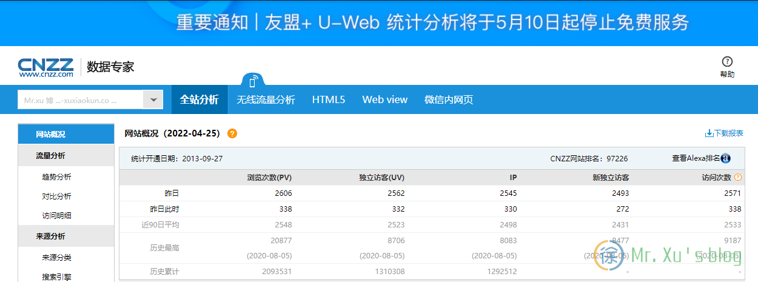The width and height of the screenshot is (758, 282).
Task: Click the IP column header
Action: tap(513, 177)
